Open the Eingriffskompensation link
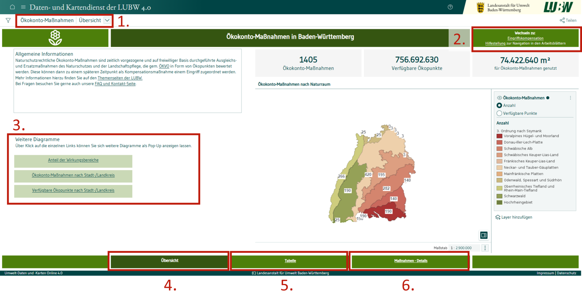 pos(525,38)
